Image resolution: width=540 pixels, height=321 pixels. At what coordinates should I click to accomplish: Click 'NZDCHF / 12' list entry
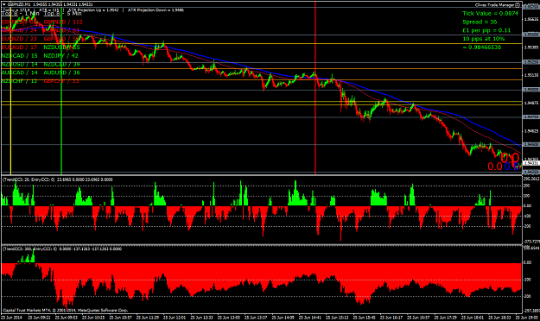coord(19,81)
